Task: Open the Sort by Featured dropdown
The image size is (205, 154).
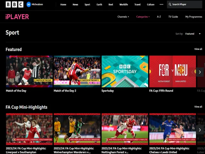Action: pos(193,34)
